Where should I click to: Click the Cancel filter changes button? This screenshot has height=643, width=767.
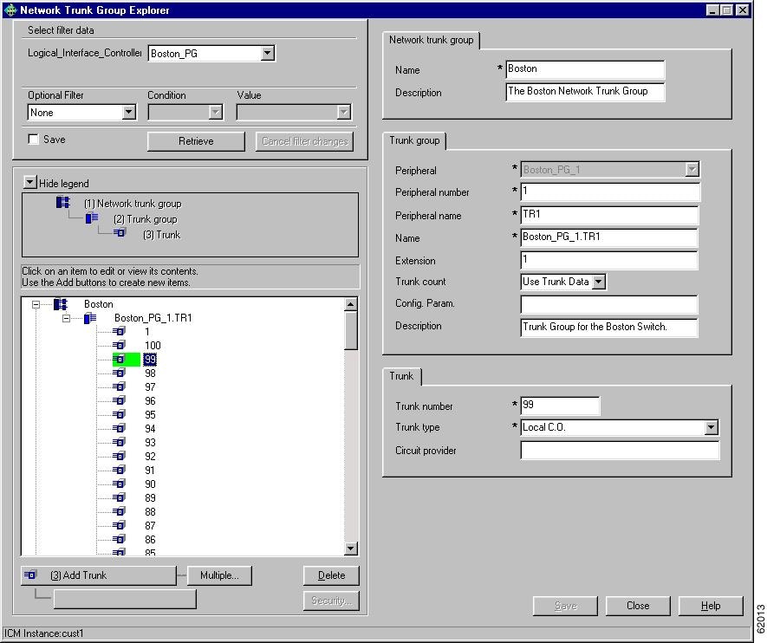pos(304,141)
